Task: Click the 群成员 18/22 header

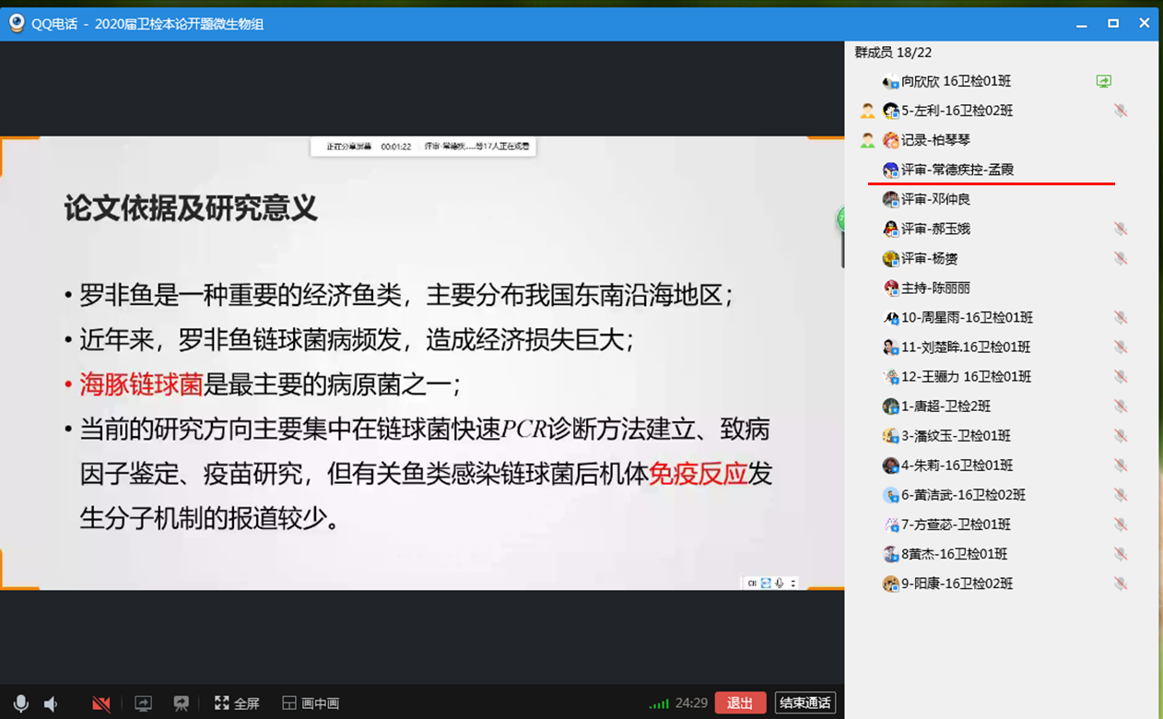Action: click(x=893, y=53)
